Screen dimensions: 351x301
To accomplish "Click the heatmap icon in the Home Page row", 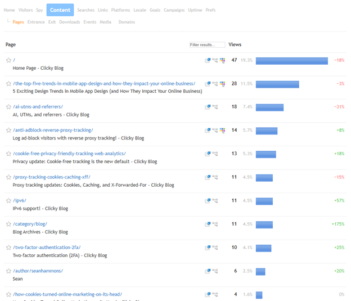I will click(223, 60).
